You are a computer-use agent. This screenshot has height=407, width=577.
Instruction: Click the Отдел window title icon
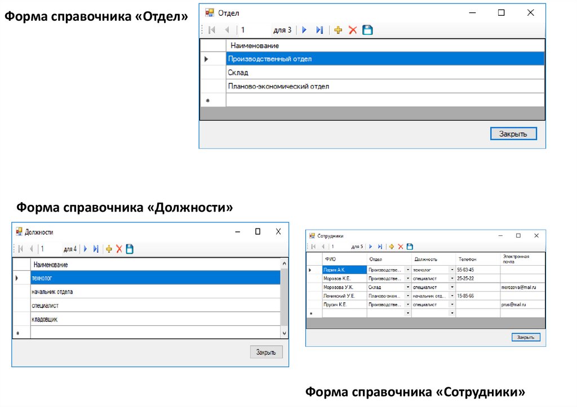click(x=210, y=13)
